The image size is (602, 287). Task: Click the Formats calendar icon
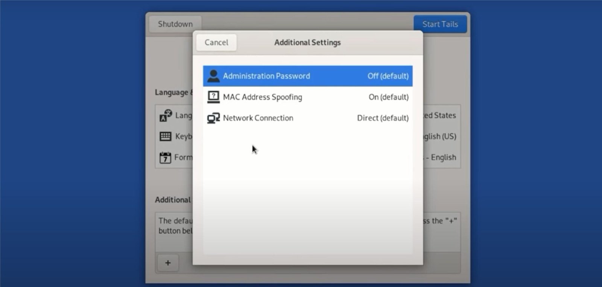[165, 157]
